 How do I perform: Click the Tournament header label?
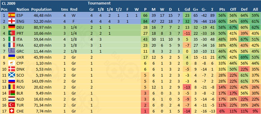(x=99, y=3)
